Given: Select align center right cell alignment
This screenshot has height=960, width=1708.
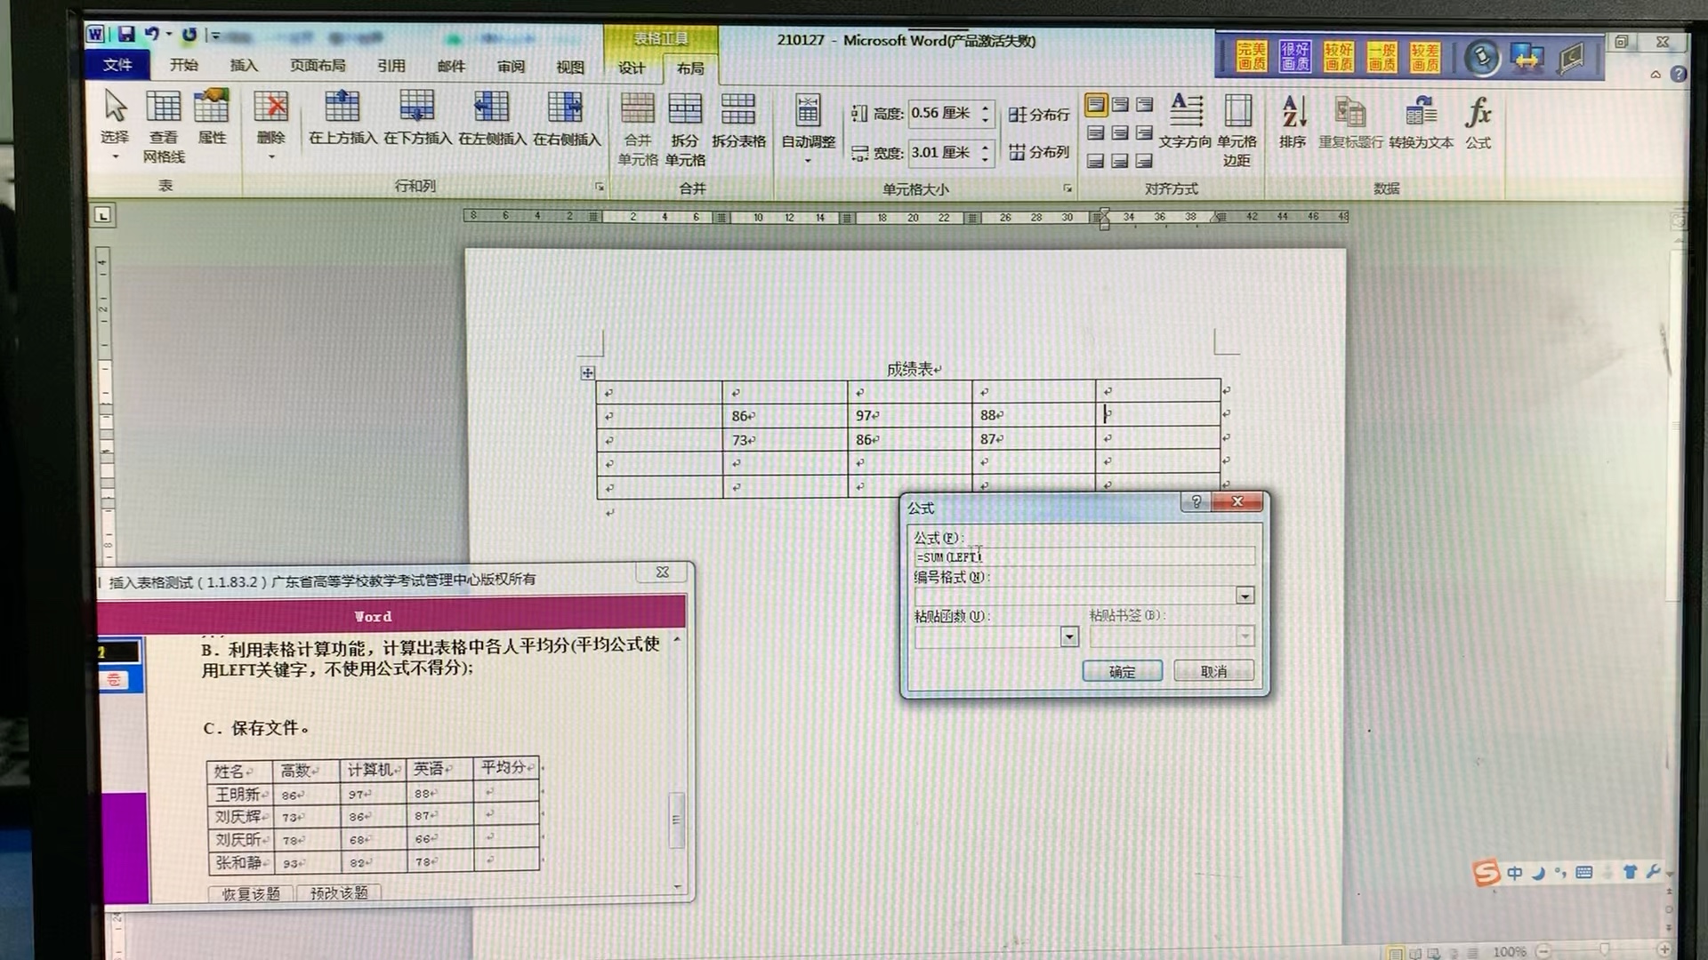Looking at the screenshot, I should tap(1144, 133).
